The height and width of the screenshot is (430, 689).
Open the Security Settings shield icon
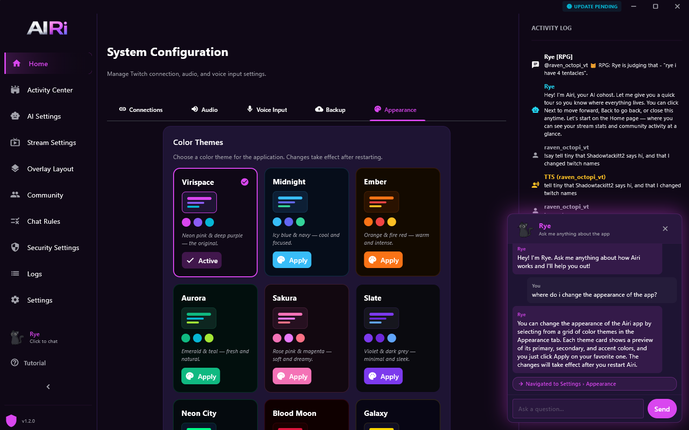[x=15, y=248]
